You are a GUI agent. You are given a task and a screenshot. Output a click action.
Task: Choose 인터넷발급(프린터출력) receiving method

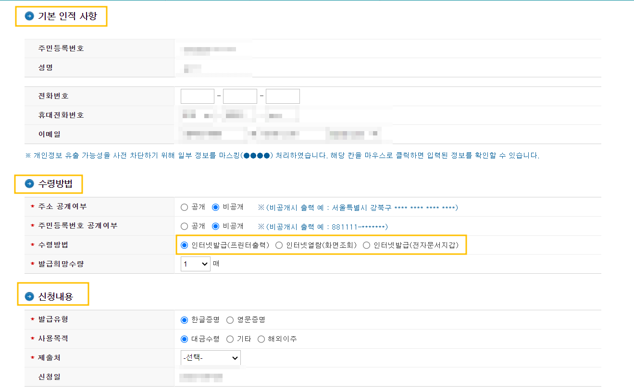click(x=184, y=245)
